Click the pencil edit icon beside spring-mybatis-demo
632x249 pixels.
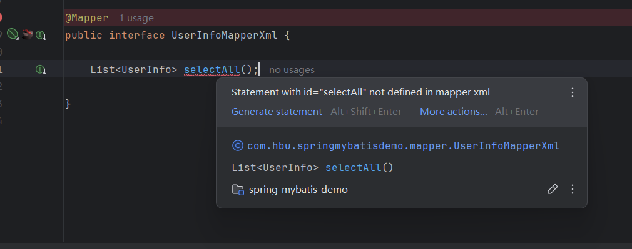tap(553, 189)
